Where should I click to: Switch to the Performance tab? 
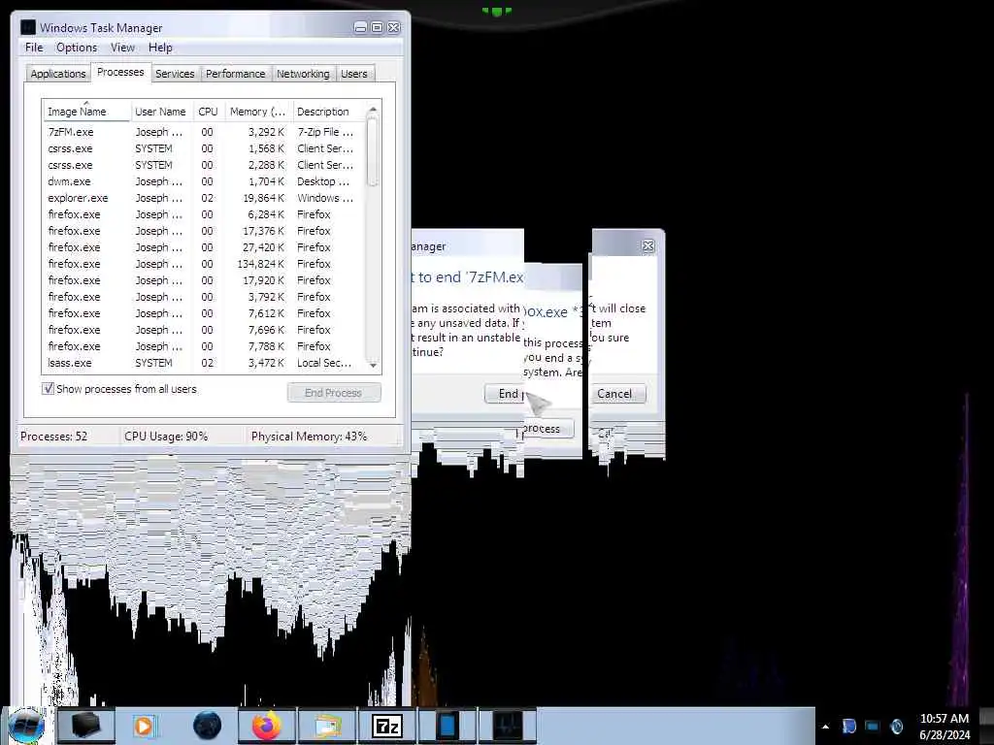235,74
